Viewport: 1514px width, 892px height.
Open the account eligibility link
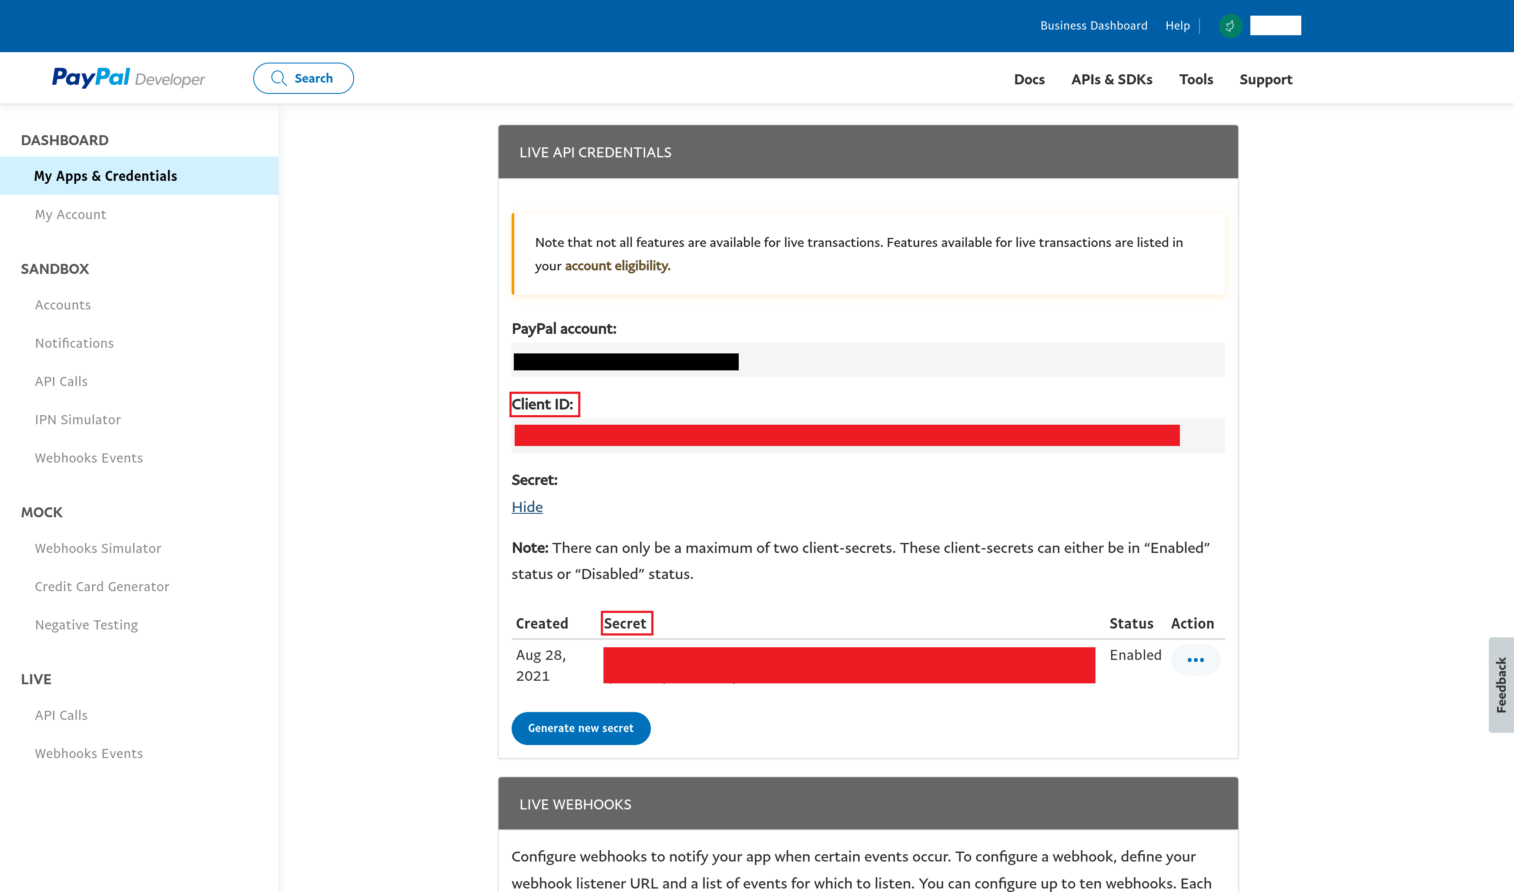coord(617,266)
